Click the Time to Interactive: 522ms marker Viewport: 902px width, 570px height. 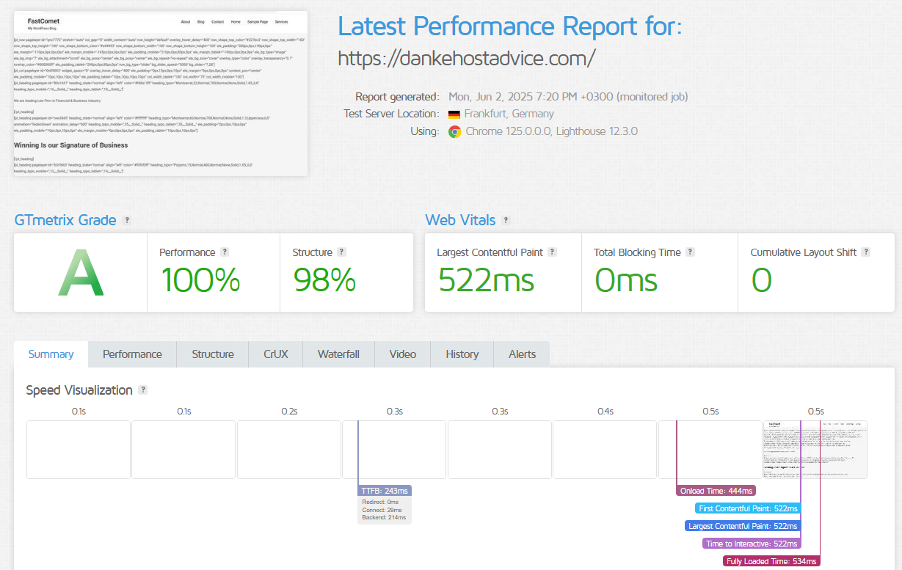click(752, 544)
